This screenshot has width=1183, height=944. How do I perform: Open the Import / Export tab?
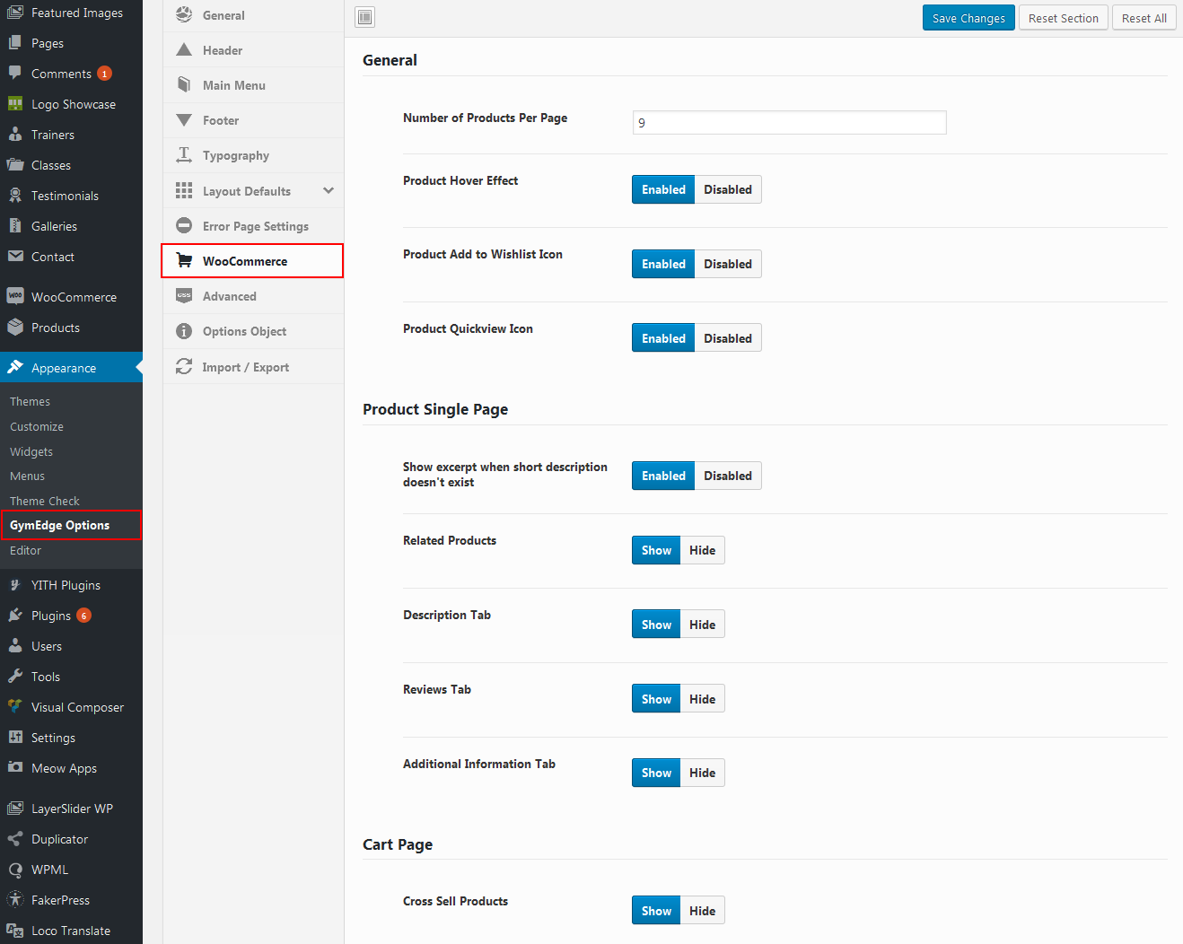(253, 367)
